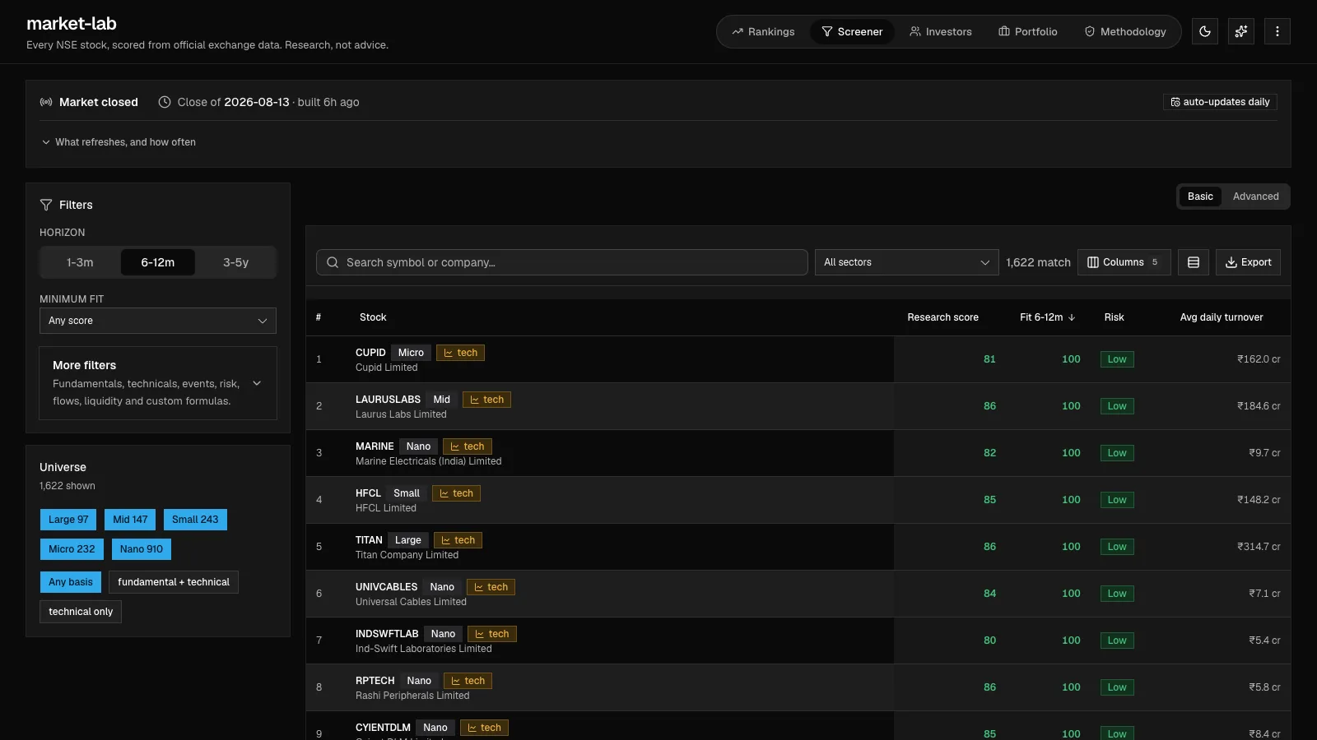Toggle the Mid 147 universe chip
Screen dimensions: 1317x740
[130, 520]
